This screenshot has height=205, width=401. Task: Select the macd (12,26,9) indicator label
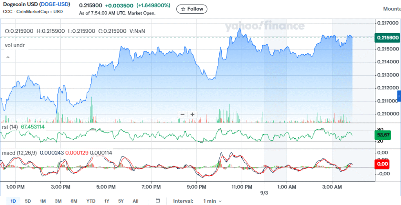tap(20, 153)
